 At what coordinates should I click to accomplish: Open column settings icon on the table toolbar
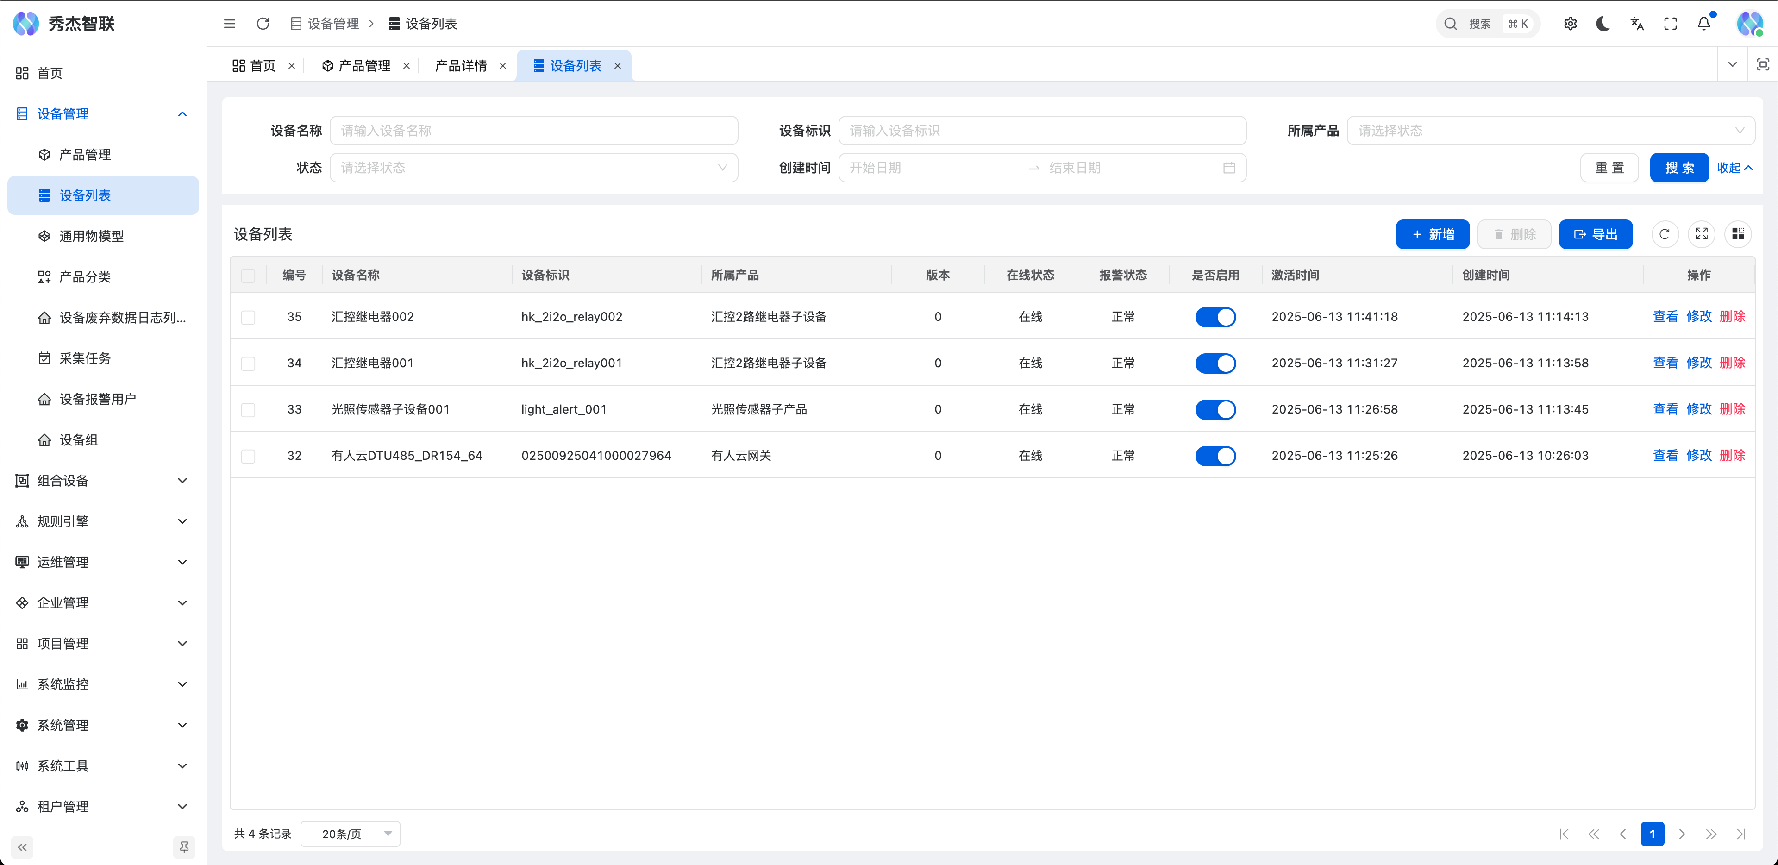(1738, 234)
